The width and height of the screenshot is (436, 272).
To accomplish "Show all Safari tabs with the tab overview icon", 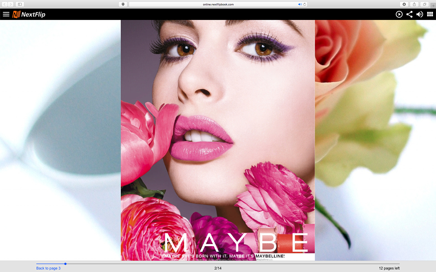I will [424, 4].
